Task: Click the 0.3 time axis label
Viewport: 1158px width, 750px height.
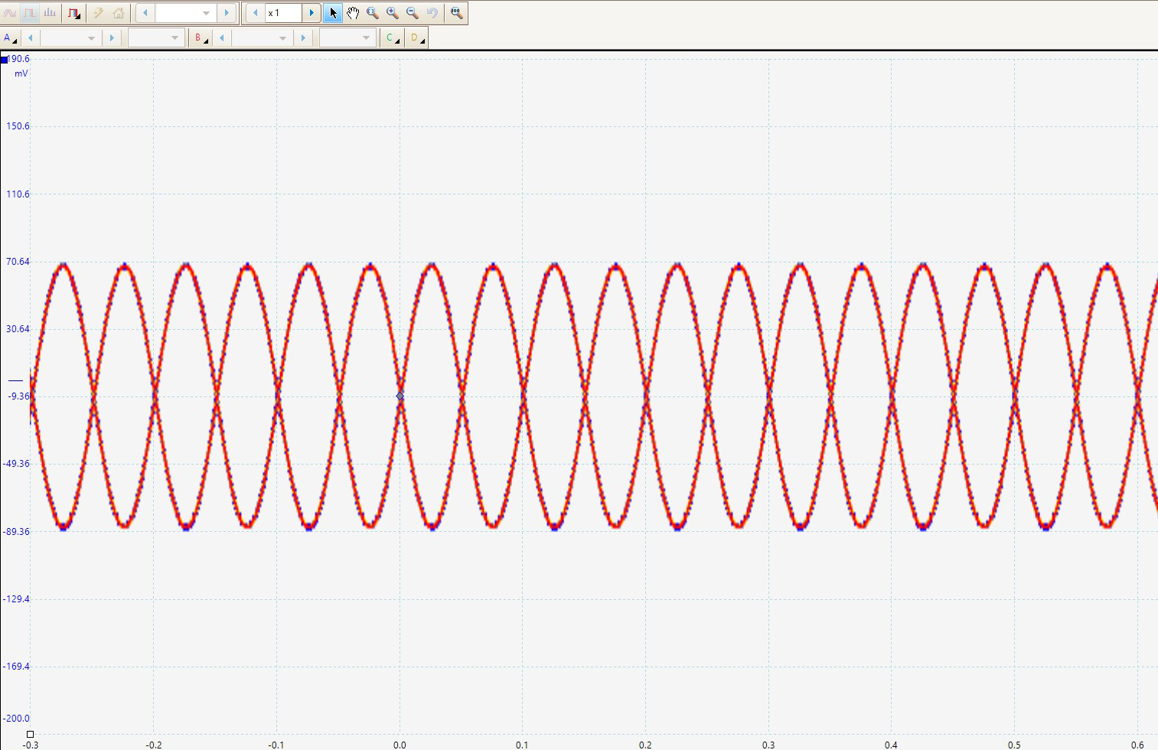Action: [768, 745]
